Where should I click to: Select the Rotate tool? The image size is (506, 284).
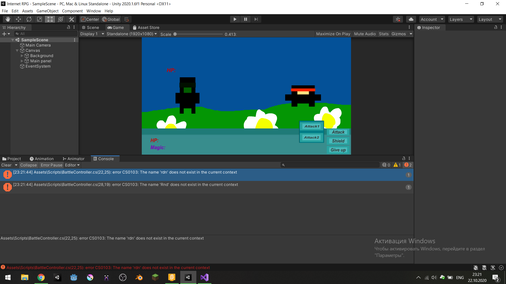click(x=29, y=19)
